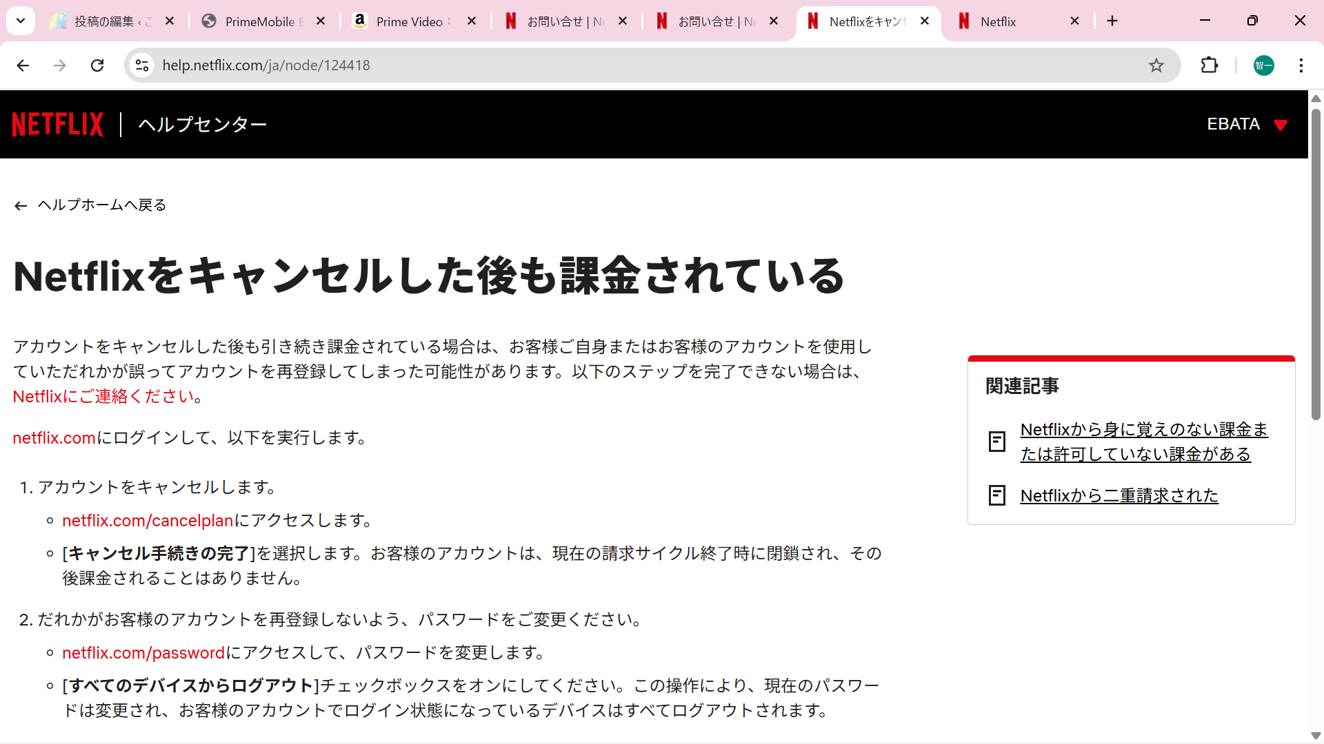Click the Netflix logo in header
Image resolution: width=1324 pixels, height=744 pixels.
(58, 125)
